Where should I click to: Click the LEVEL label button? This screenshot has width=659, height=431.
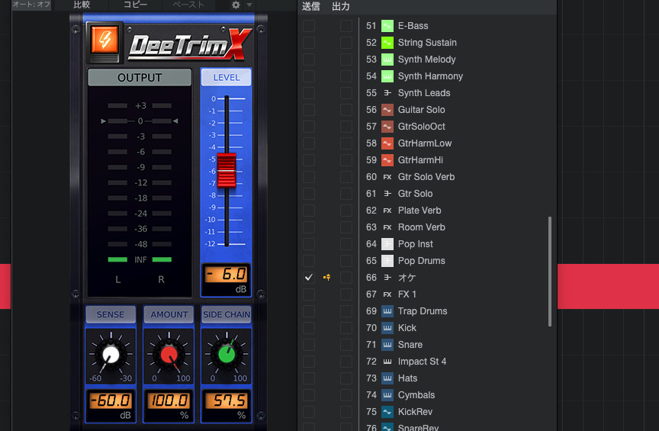(226, 77)
